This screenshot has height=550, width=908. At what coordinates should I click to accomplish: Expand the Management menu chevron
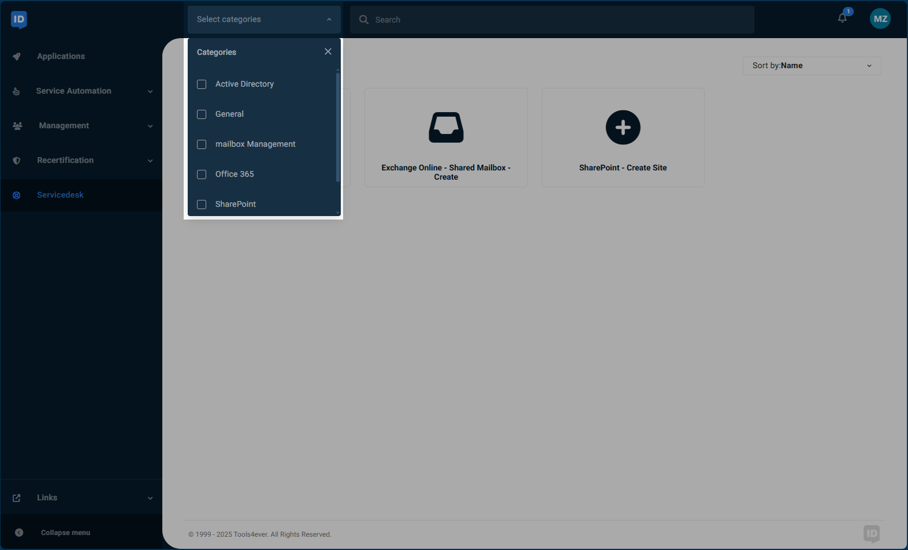click(x=150, y=126)
